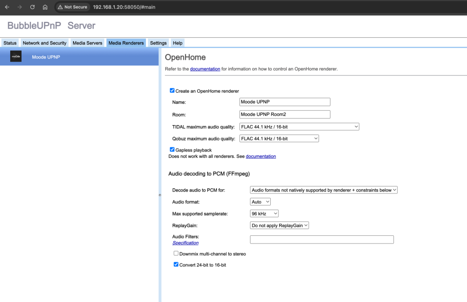Viewport: 467px width, 302px height.
Task: Open the Qobuz maximum audio quality dropdown
Action: click(279, 138)
